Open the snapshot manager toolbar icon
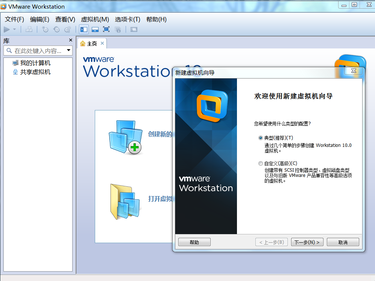The image size is (375, 281). (x=68, y=29)
